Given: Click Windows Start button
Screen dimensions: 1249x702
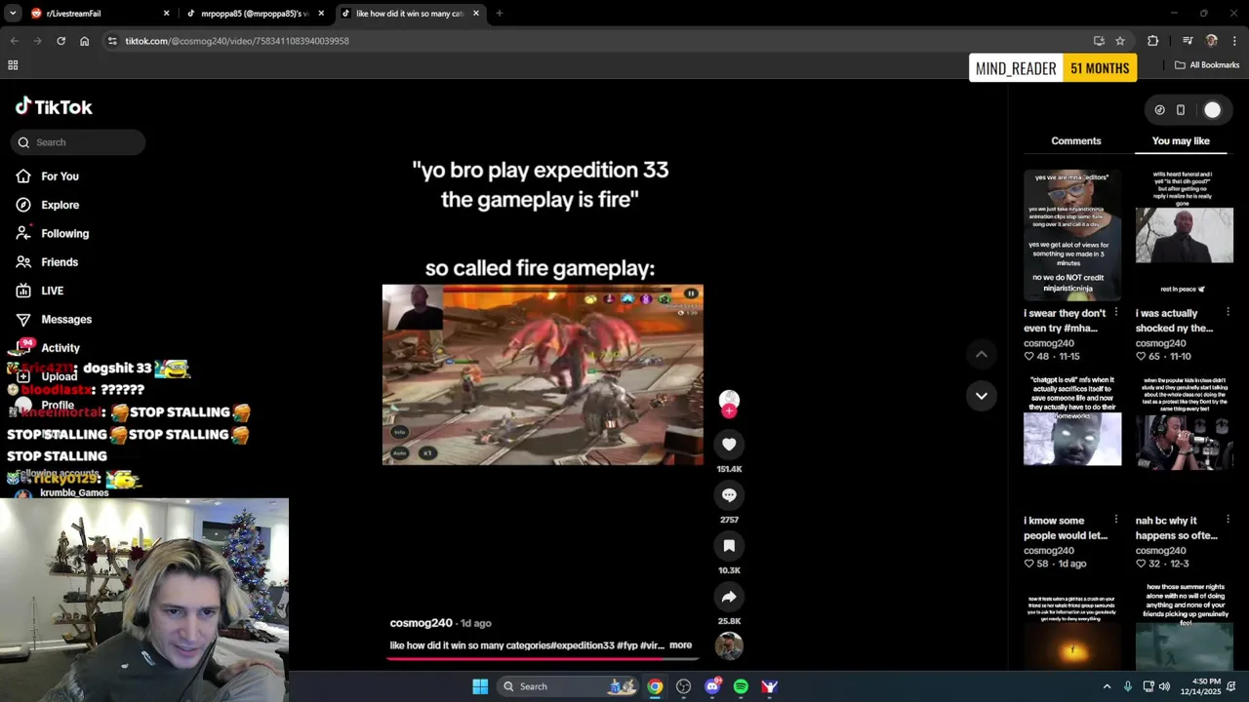Looking at the screenshot, I should tap(480, 686).
